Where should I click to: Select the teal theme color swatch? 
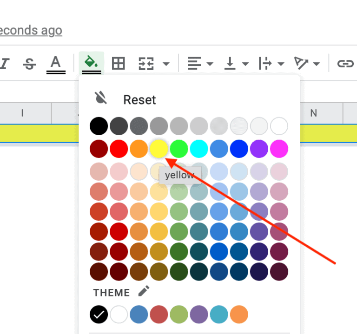(219, 314)
